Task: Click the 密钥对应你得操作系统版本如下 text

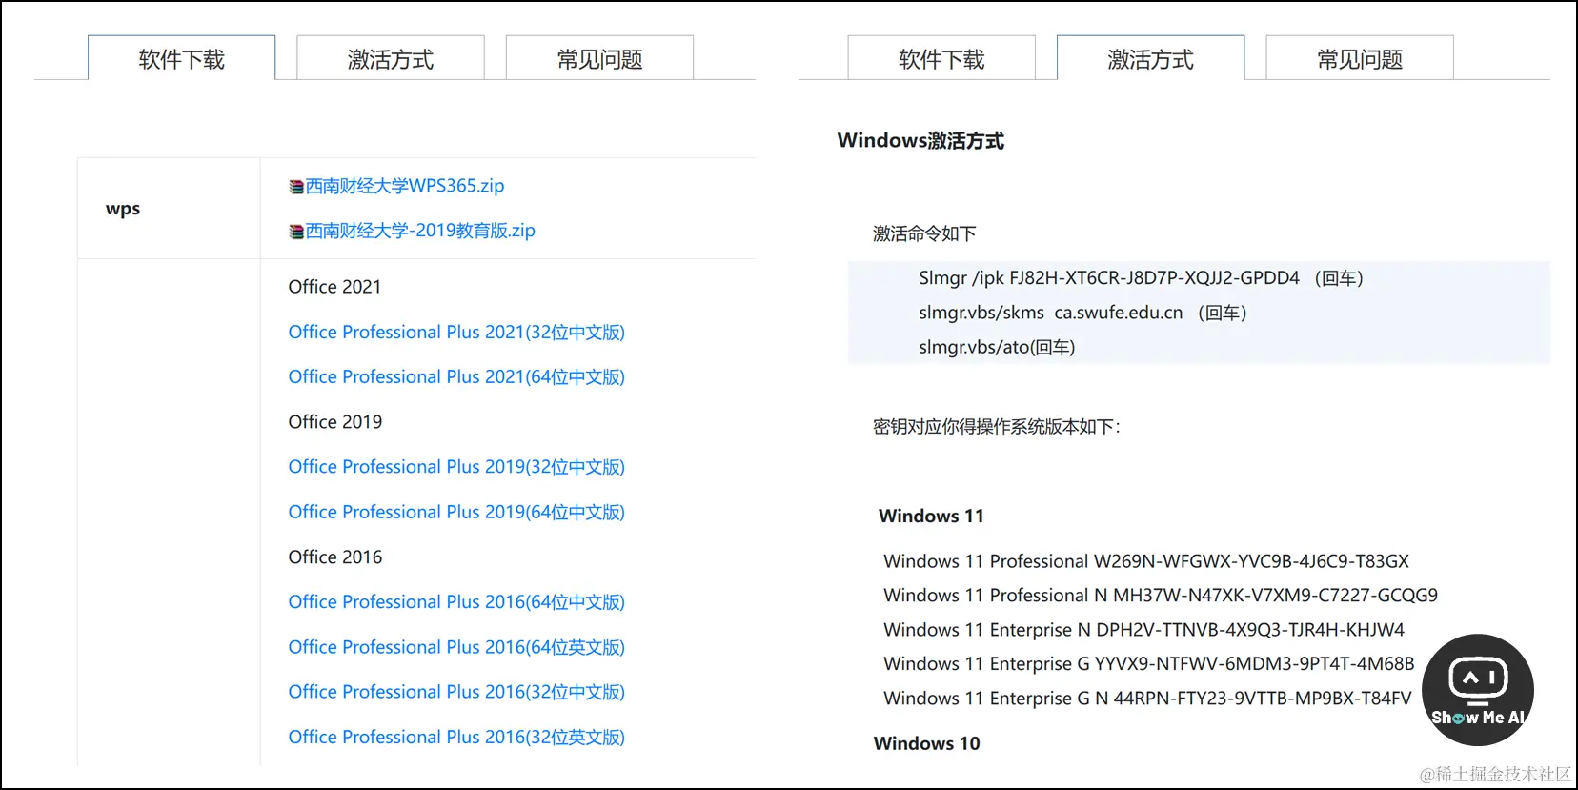Action: point(997,427)
